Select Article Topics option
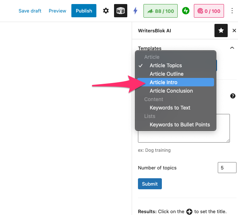The image size is (238, 215). (175, 65)
